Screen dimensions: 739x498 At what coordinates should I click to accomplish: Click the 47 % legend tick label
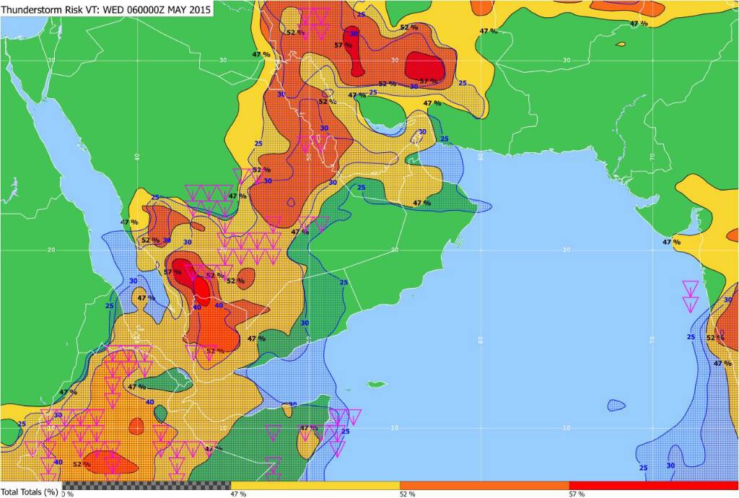click(x=238, y=494)
